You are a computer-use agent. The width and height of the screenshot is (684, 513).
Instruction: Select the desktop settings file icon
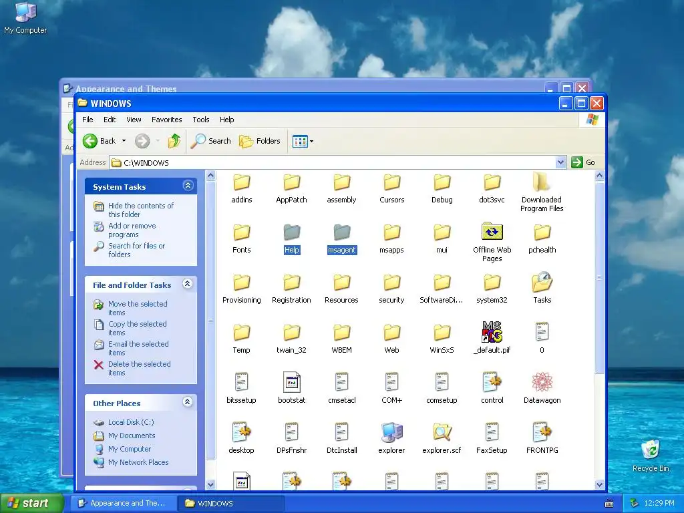[241, 432]
